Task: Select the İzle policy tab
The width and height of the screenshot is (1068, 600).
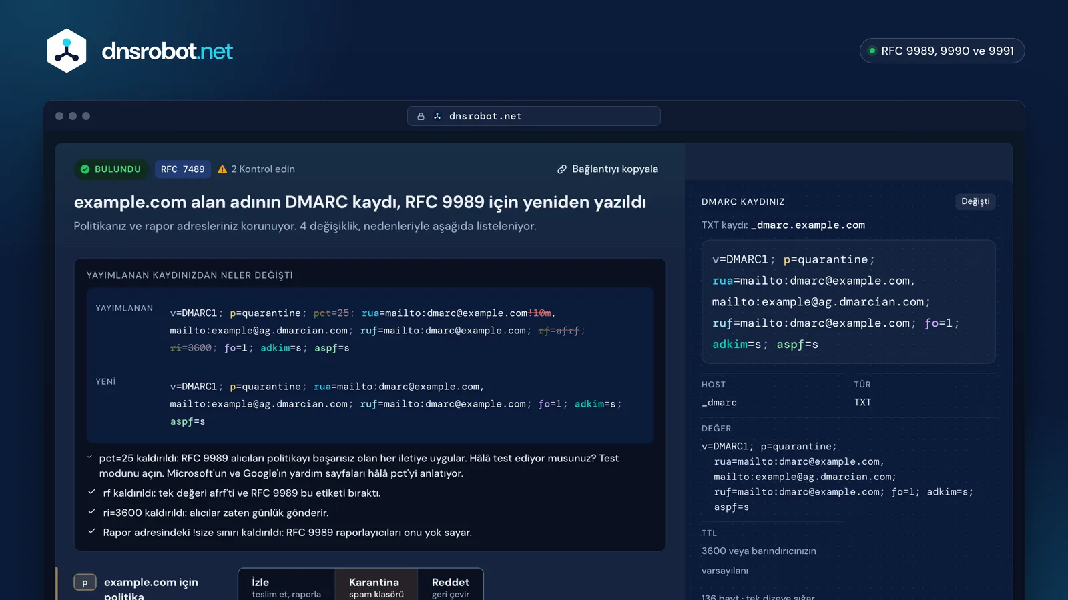Action: tap(286, 586)
